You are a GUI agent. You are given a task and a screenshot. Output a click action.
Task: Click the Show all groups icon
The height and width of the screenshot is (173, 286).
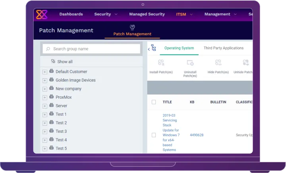point(53,62)
